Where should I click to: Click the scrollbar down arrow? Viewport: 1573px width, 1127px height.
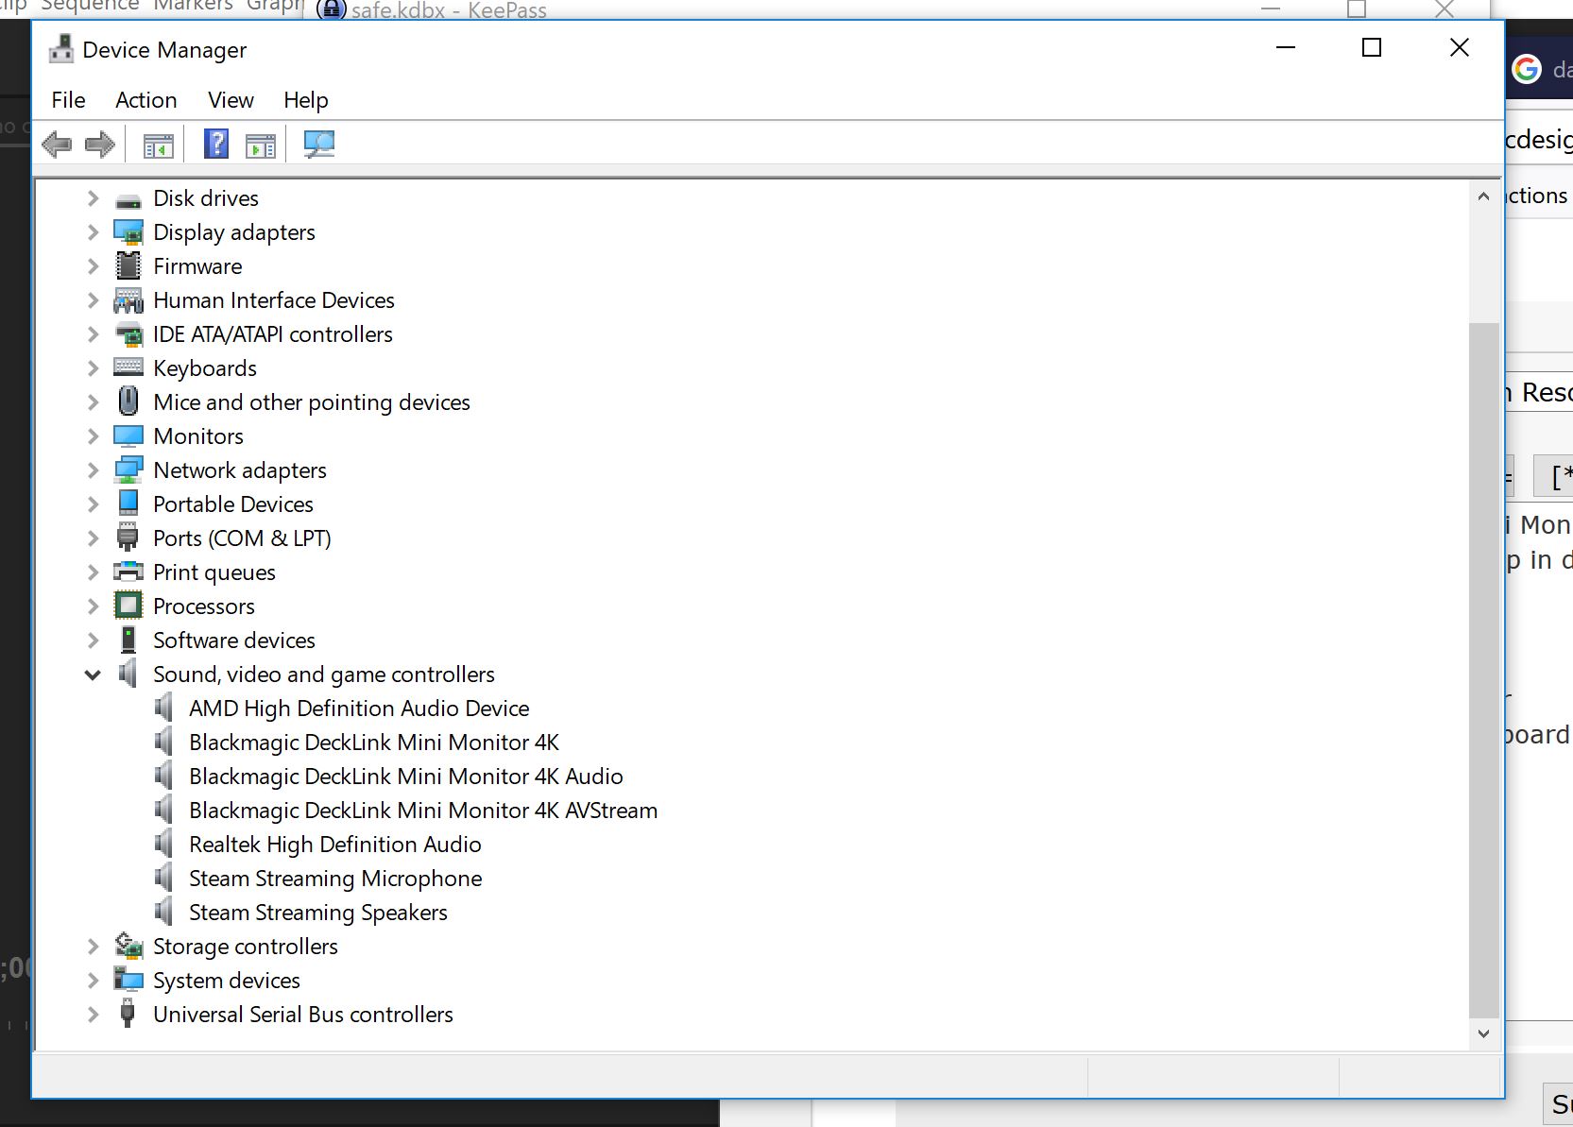coord(1483,1033)
